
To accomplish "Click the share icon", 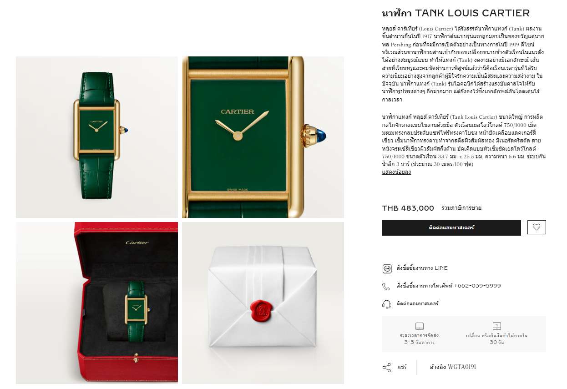I will (387, 367).
